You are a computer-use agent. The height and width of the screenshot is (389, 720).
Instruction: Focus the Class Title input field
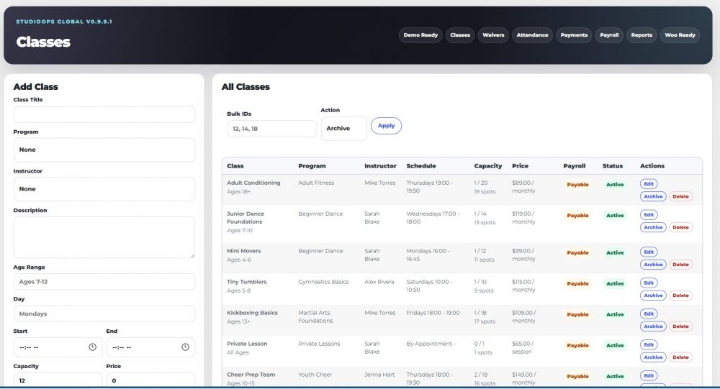(104, 114)
